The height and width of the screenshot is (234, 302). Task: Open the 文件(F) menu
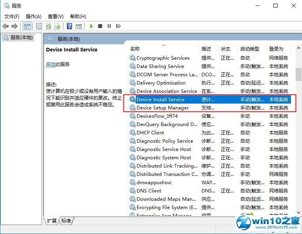(x=11, y=16)
